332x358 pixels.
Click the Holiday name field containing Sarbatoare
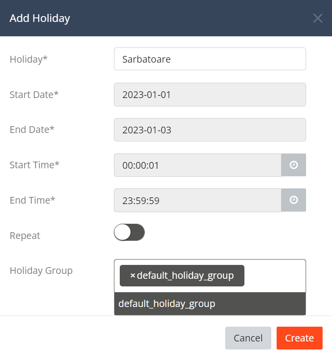click(210, 59)
